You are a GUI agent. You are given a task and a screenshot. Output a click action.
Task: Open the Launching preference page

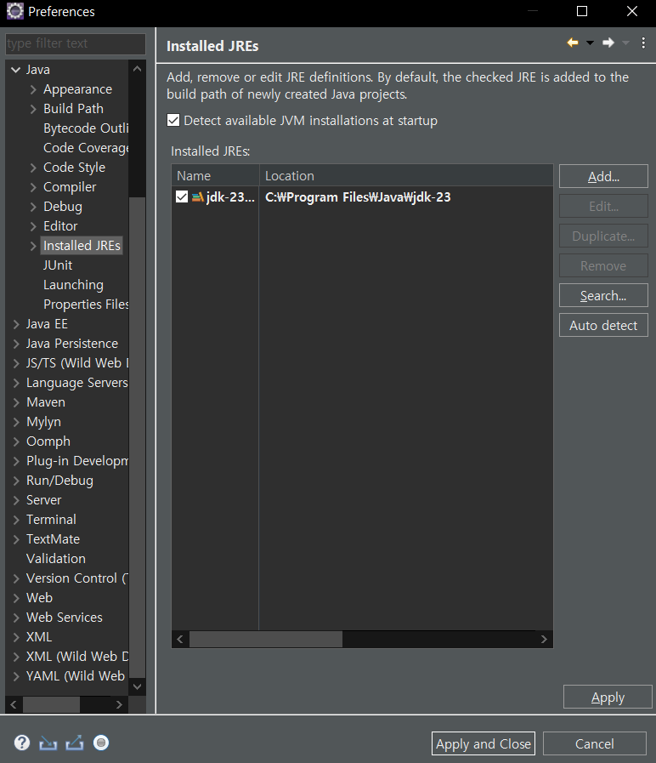(x=73, y=285)
